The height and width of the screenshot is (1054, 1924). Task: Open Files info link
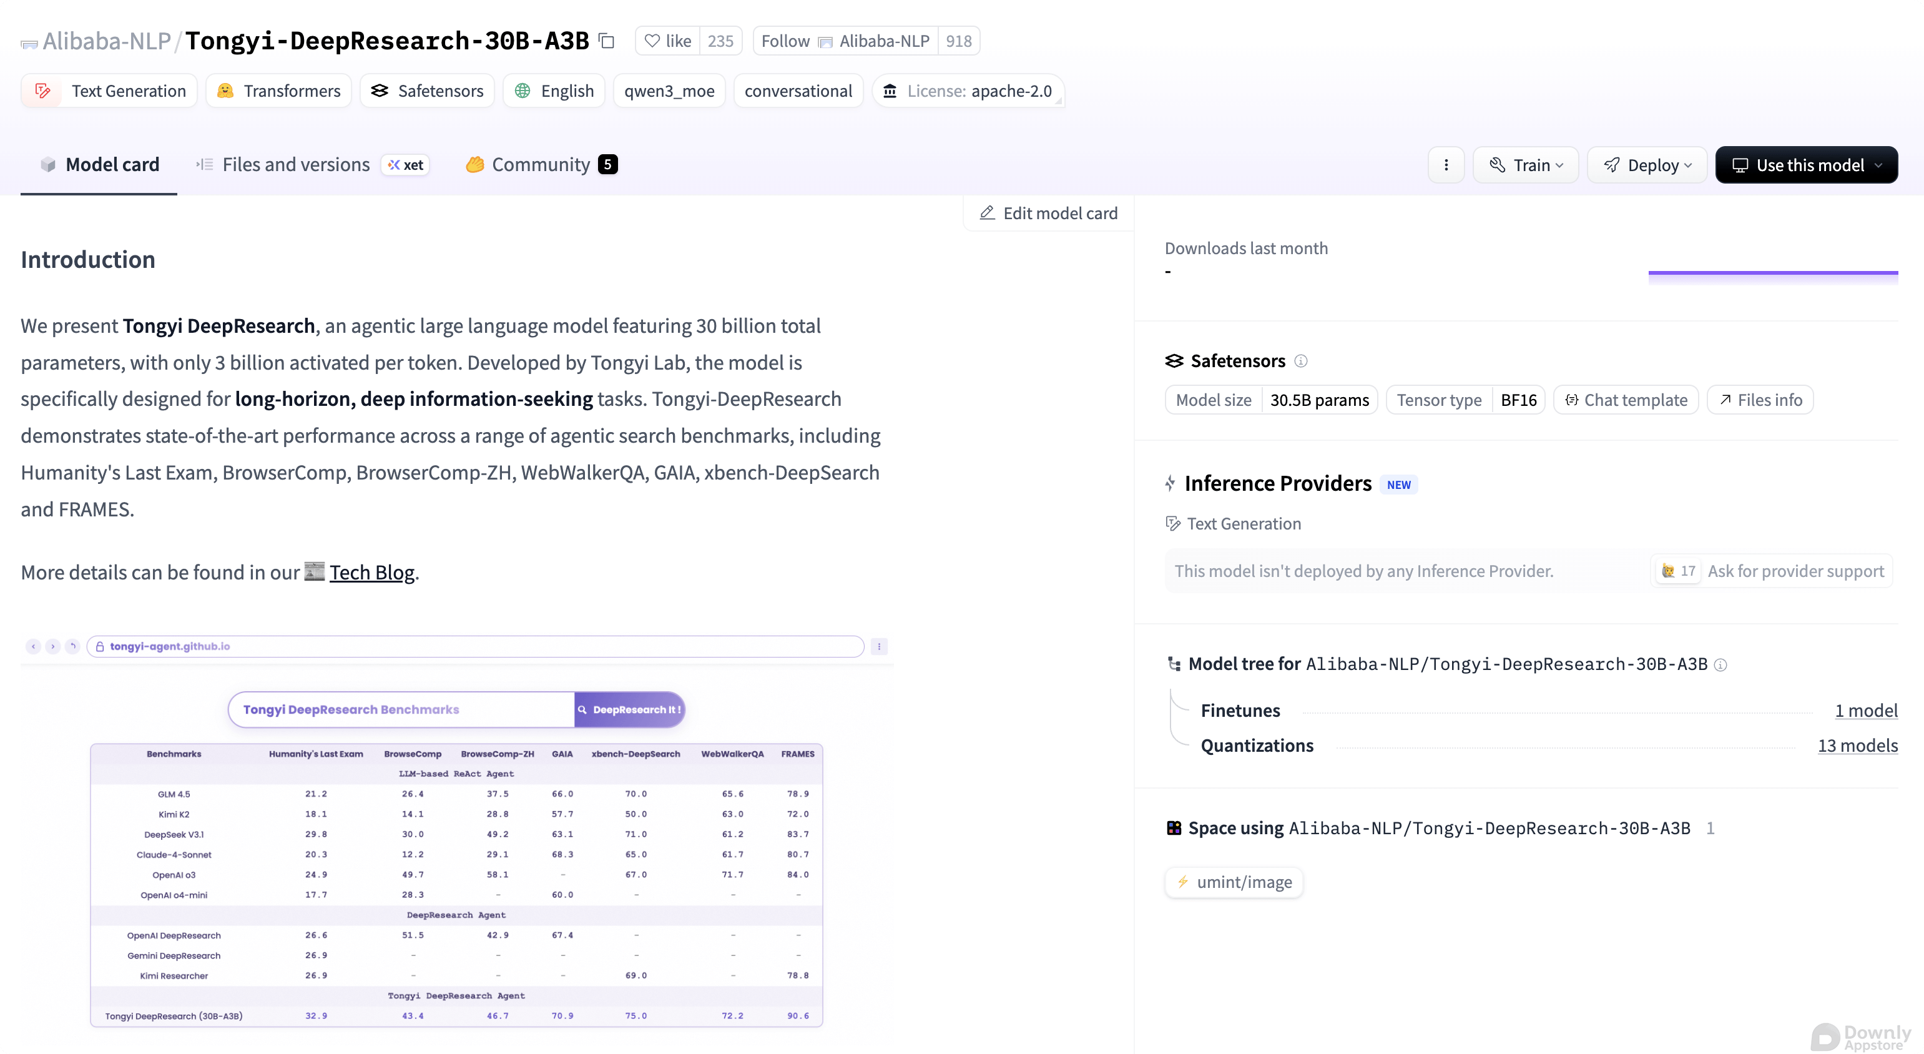click(x=1760, y=400)
